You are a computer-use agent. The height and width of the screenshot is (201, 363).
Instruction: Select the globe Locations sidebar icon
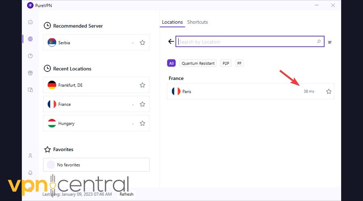click(30, 39)
